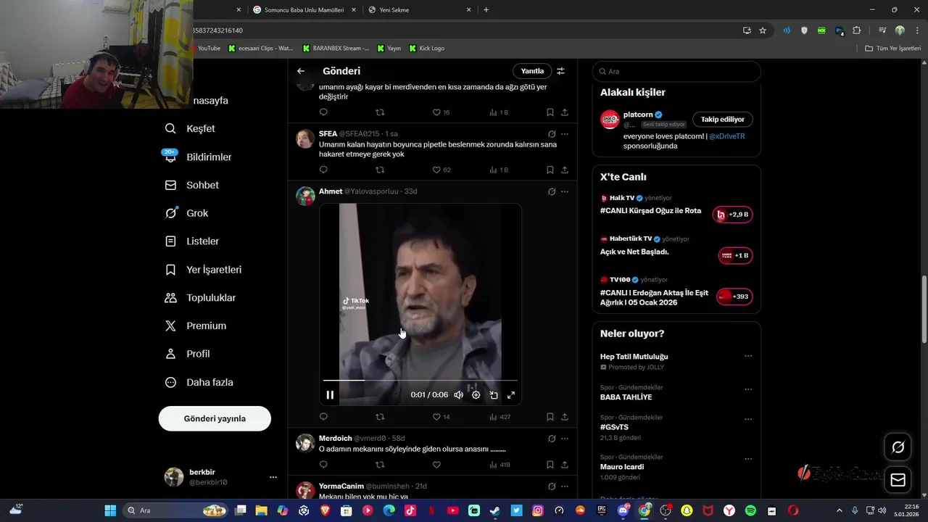
Task: Open the Tüm Yer İşaretleri folder
Action: [x=893, y=49]
